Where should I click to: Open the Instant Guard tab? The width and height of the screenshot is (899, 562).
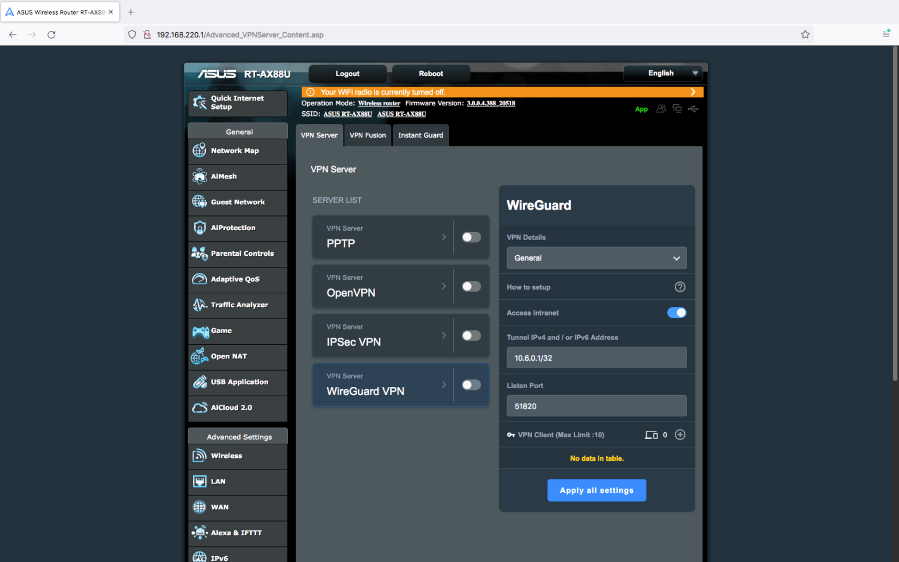coord(420,135)
